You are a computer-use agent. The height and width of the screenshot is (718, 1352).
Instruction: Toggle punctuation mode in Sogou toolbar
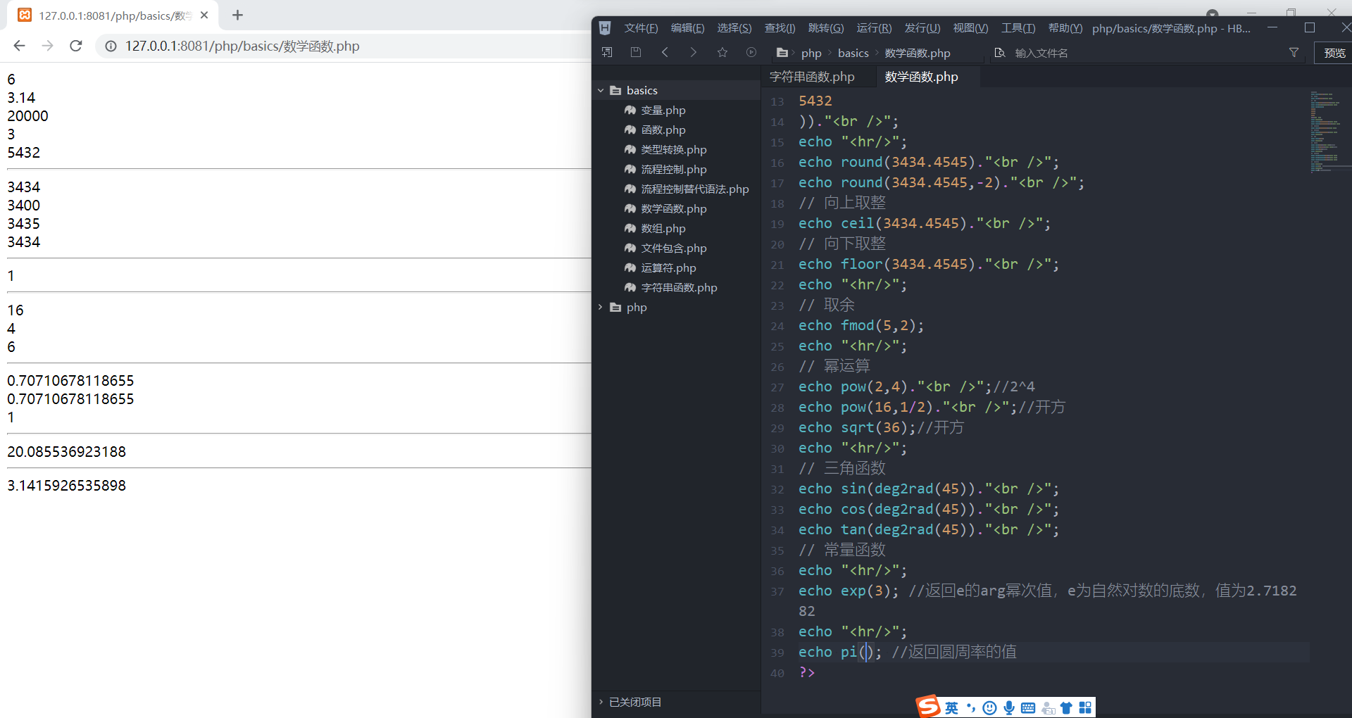click(971, 707)
